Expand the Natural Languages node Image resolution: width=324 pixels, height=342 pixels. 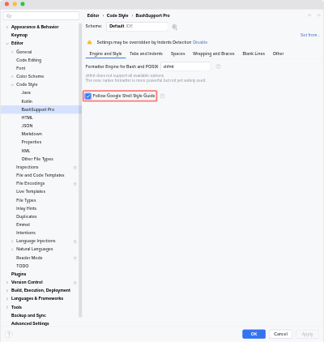(12, 250)
